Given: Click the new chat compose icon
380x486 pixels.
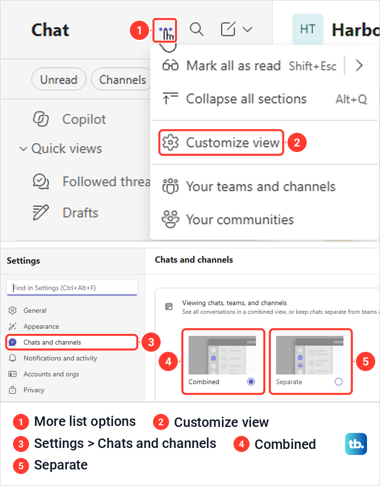Looking at the screenshot, I should coord(228,29).
